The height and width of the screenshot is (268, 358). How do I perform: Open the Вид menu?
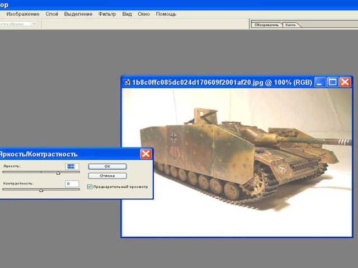click(x=127, y=14)
